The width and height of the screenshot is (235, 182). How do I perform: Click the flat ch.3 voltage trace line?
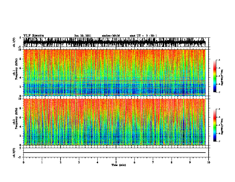115,153
